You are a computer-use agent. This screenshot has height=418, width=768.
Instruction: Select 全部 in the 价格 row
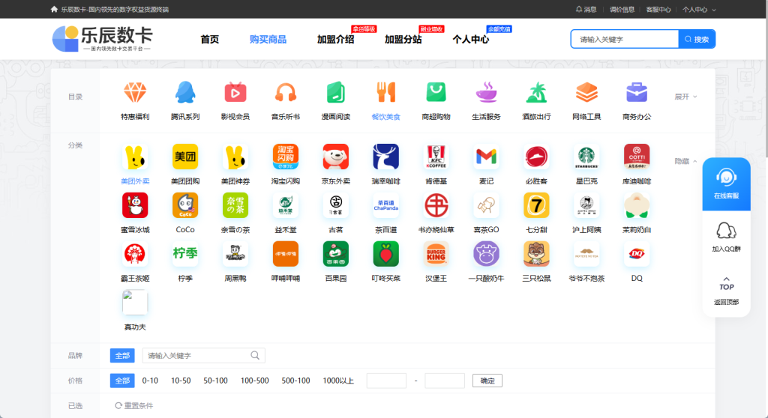coord(122,381)
